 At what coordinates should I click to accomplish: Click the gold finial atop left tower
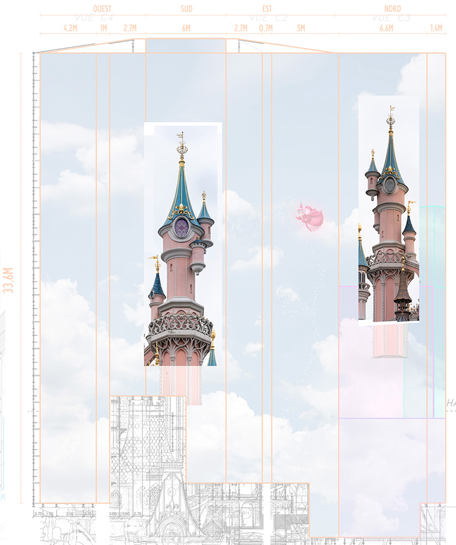(181, 147)
